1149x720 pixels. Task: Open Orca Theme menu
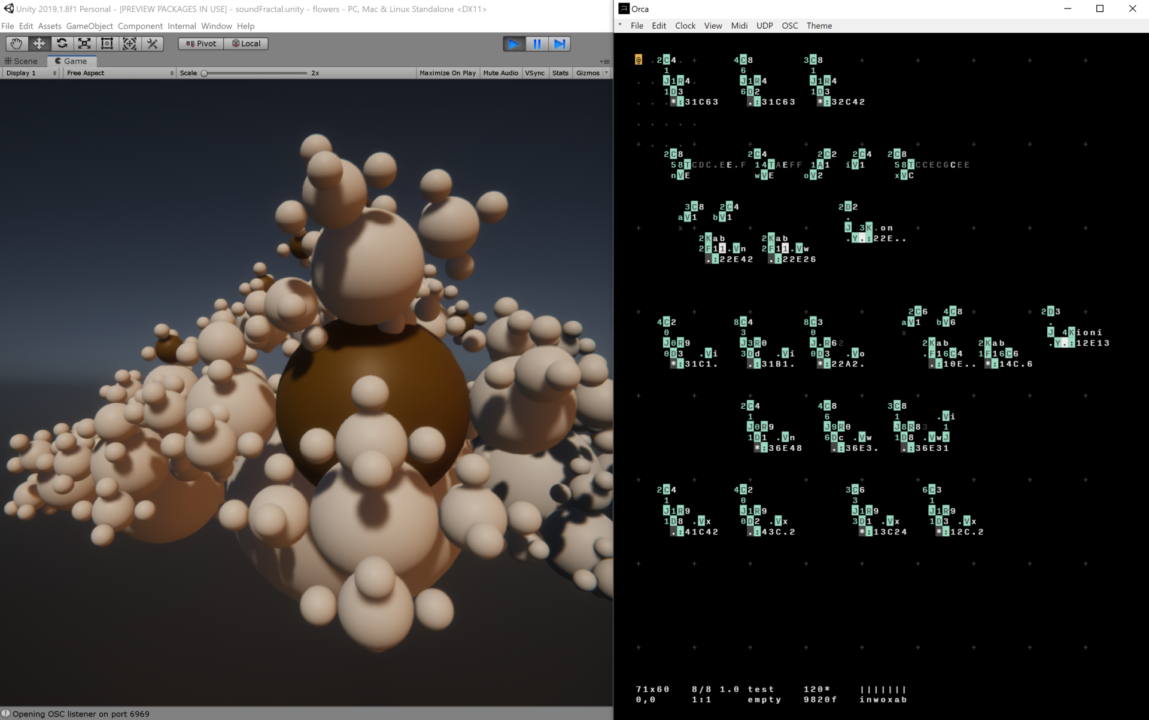tap(819, 26)
